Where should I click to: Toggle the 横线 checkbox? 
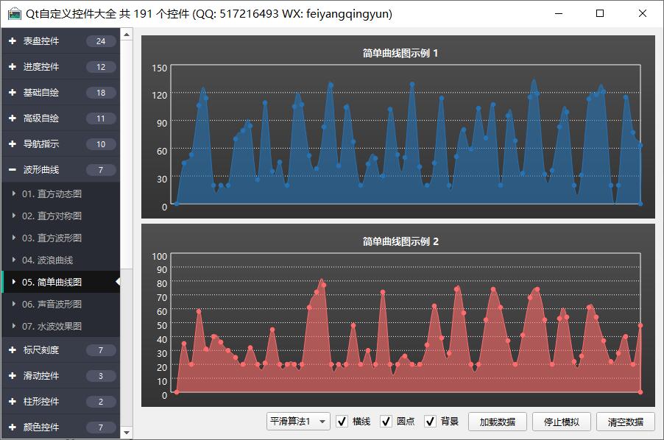(342, 422)
